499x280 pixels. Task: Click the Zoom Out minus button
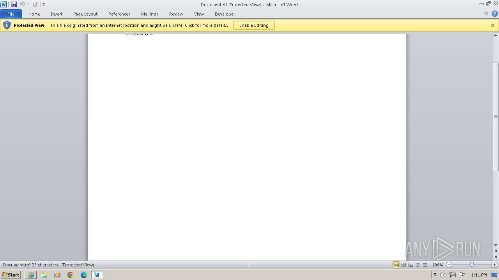tap(449, 265)
